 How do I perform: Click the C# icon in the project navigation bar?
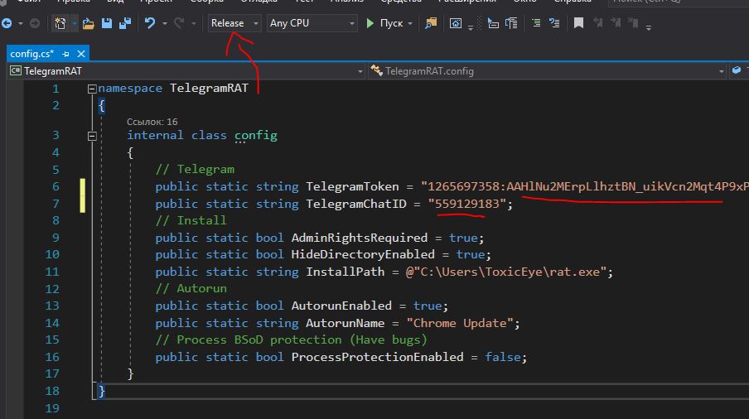point(16,70)
